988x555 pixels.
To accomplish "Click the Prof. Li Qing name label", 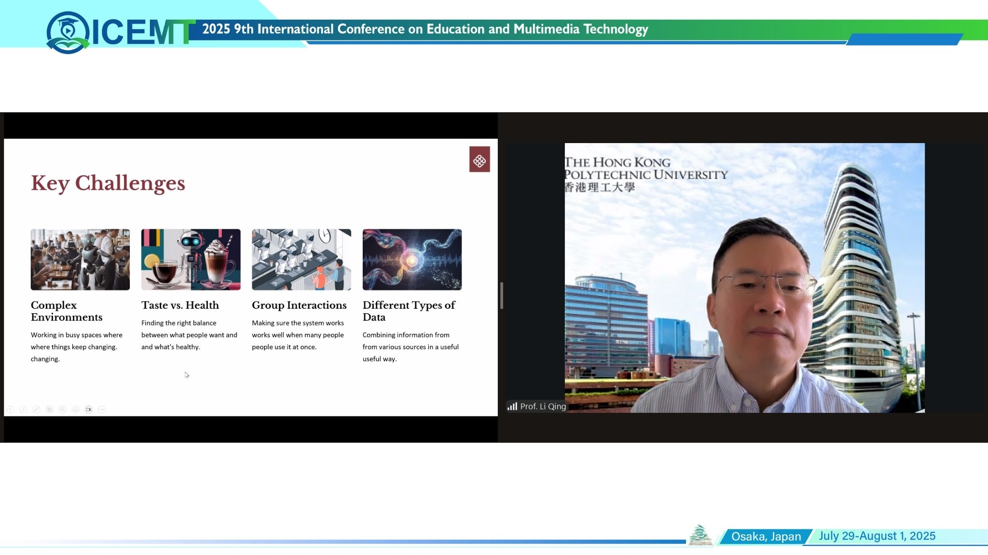I will pyautogui.click(x=543, y=407).
